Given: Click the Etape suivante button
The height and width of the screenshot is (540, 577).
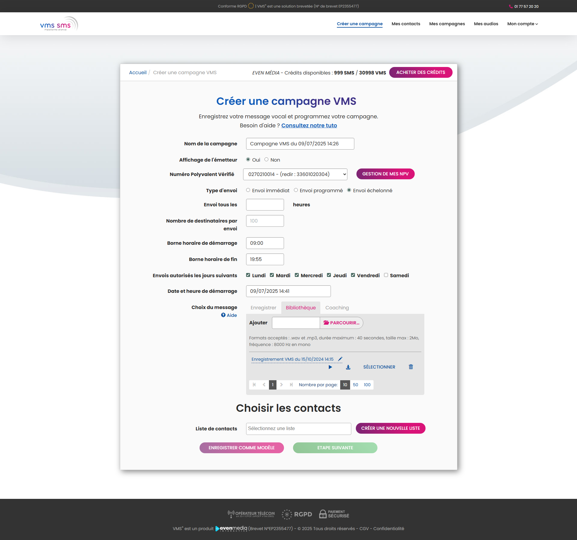Looking at the screenshot, I should click(x=335, y=448).
